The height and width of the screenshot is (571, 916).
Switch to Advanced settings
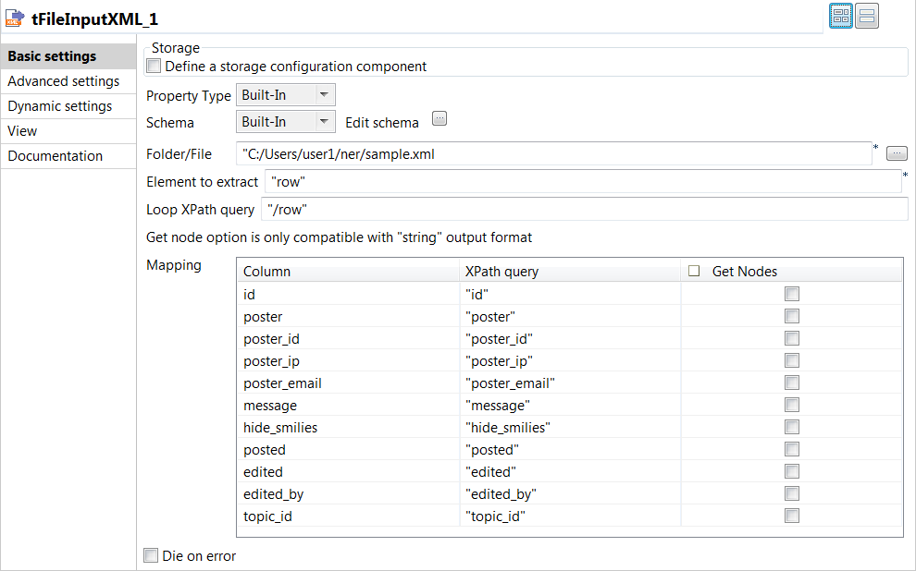point(63,81)
